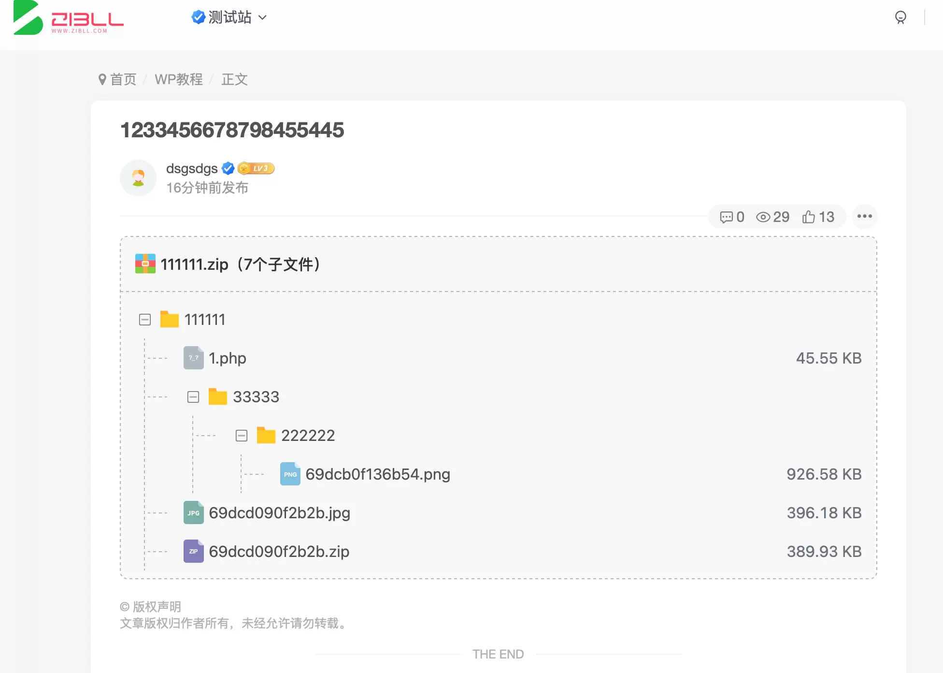Click the location pin breadcrumb icon
This screenshot has width=943, height=673.
pos(102,79)
